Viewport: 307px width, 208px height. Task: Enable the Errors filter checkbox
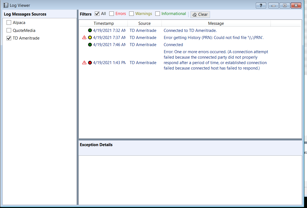pyautogui.click(x=112, y=14)
